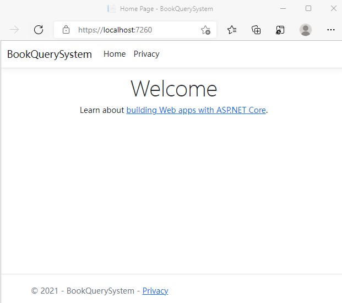This screenshot has width=342, height=303.
Task: Click the BookQuerySystem brand link
Action: [50, 54]
